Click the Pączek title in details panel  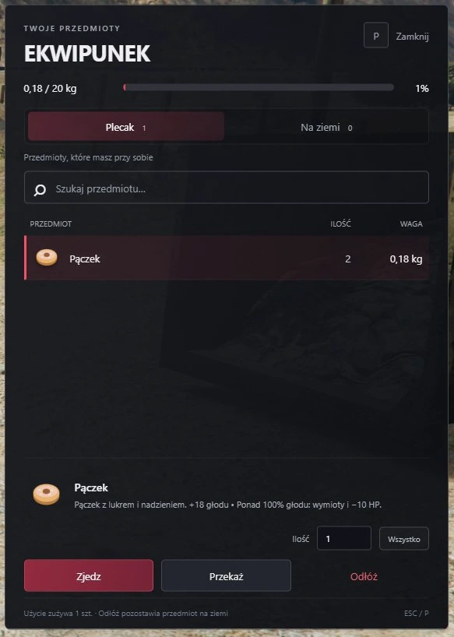point(91,487)
